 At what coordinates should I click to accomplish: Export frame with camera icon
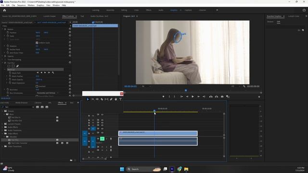pos(222,97)
